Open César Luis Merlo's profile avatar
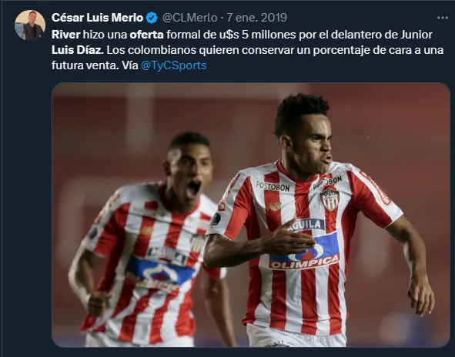455x357 pixels. pyautogui.click(x=30, y=25)
